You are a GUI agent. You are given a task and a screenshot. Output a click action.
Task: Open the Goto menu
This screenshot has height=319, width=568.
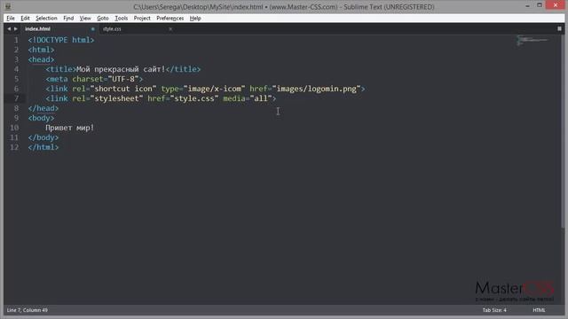click(x=103, y=18)
